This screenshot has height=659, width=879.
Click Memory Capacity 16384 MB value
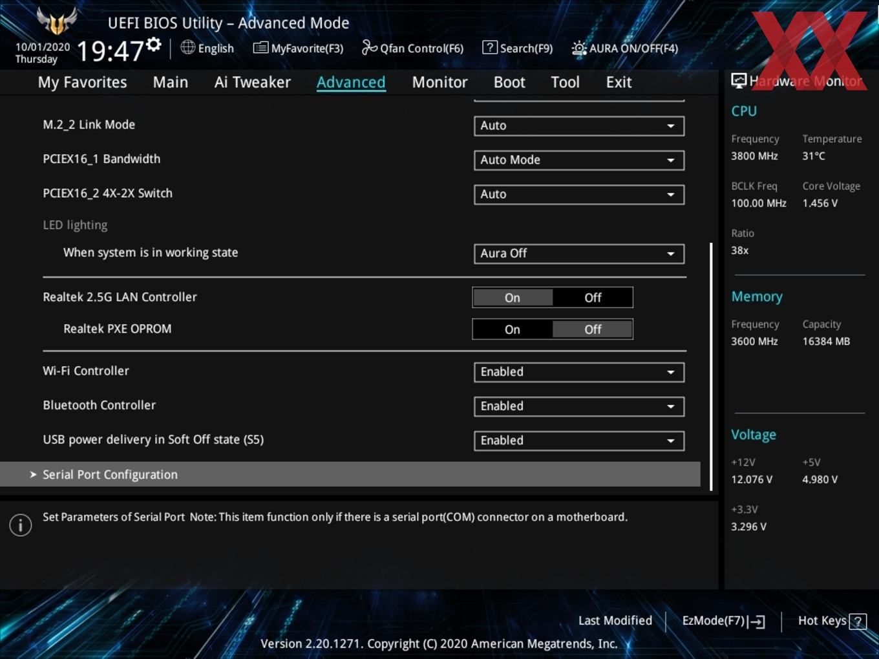click(826, 341)
